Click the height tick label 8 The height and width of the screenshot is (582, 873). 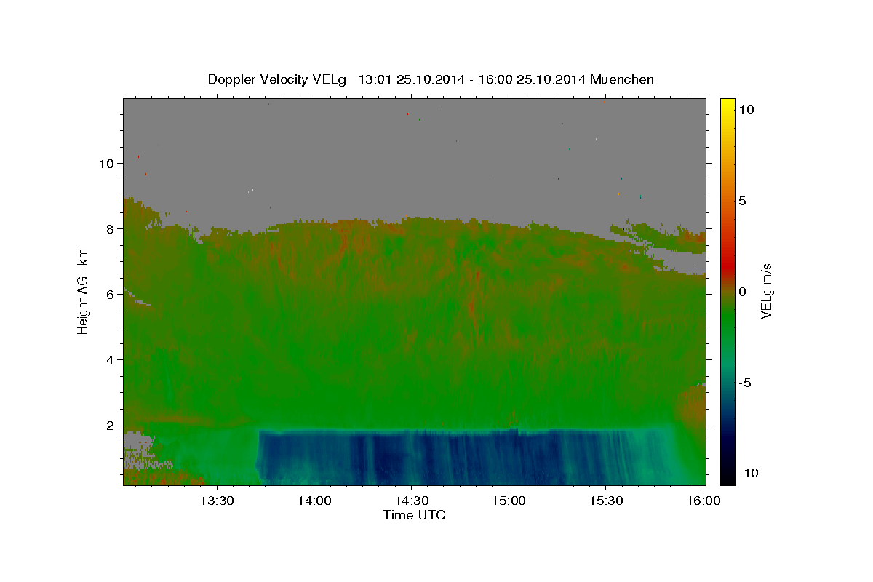109,229
